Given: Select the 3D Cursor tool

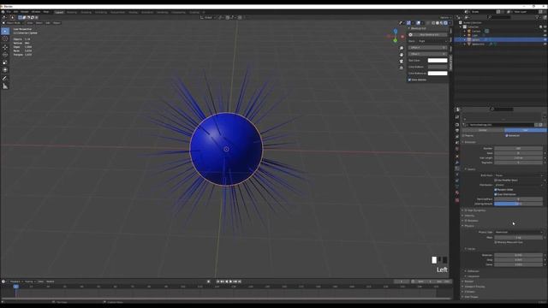Looking at the screenshot, I should (5, 39).
